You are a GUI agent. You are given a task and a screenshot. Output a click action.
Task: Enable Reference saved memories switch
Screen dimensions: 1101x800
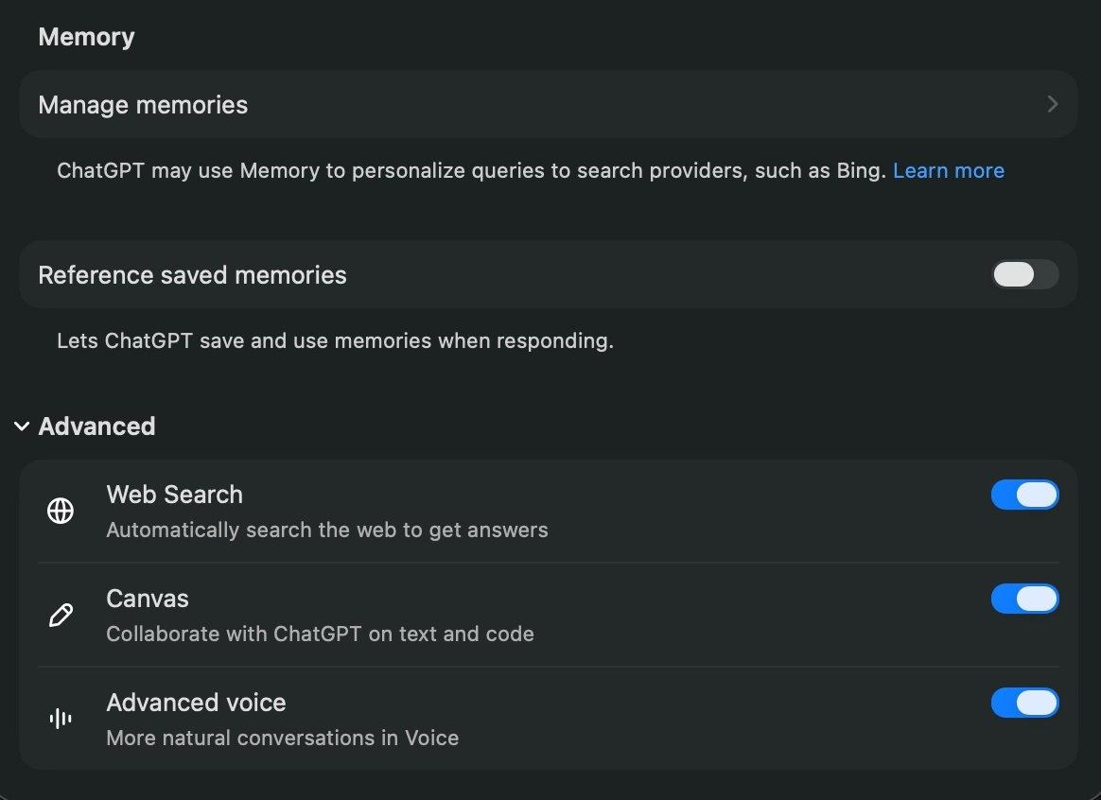(x=1024, y=275)
